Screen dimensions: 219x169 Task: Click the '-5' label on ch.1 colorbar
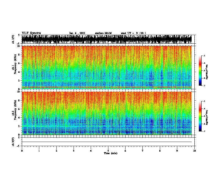[204, 71]
